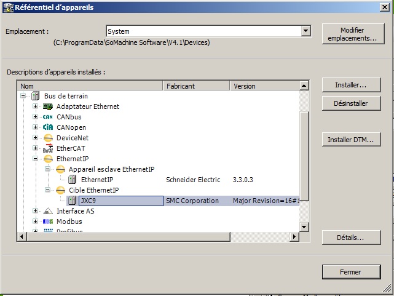The height and width of the screenshot is (296, 394).
Task: Open the Emplacement dropdown list
Action: (305, 31)
